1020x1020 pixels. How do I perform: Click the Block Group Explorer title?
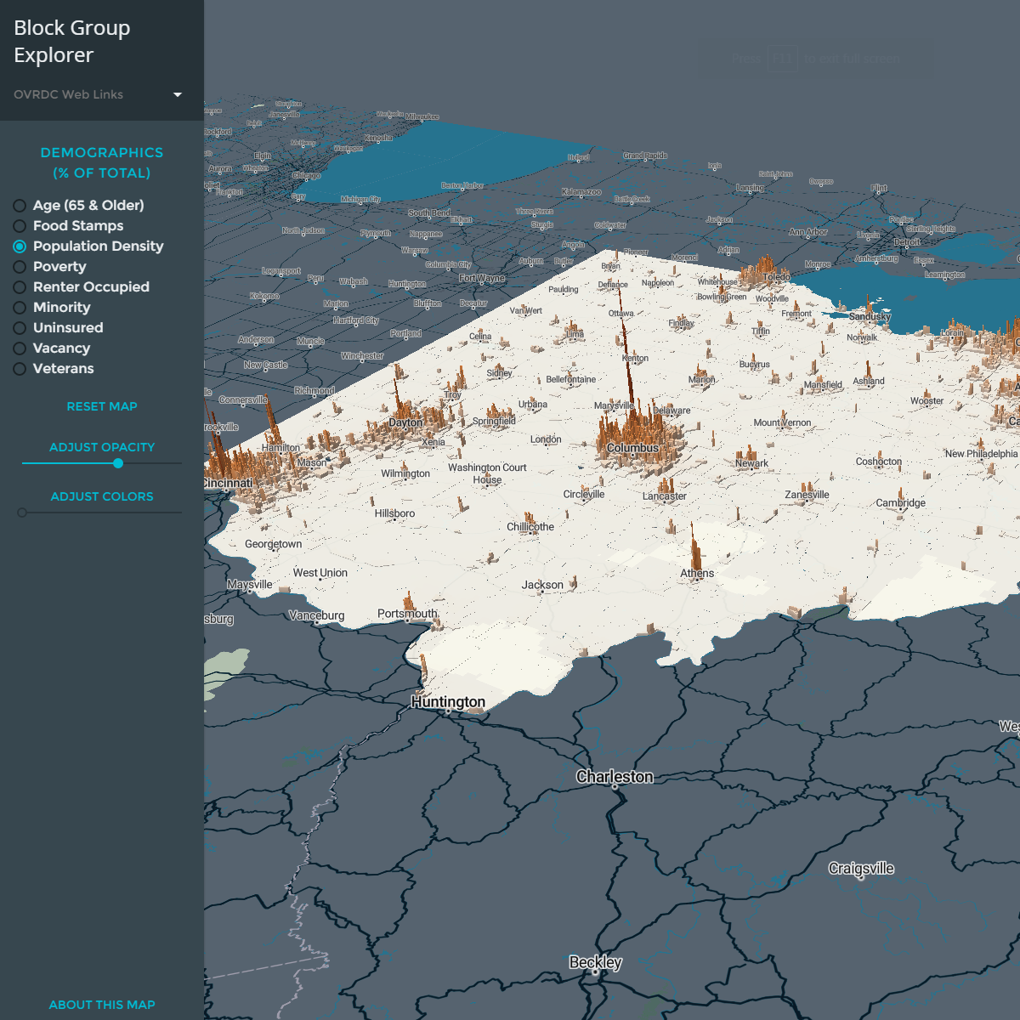tap(71, 41)
